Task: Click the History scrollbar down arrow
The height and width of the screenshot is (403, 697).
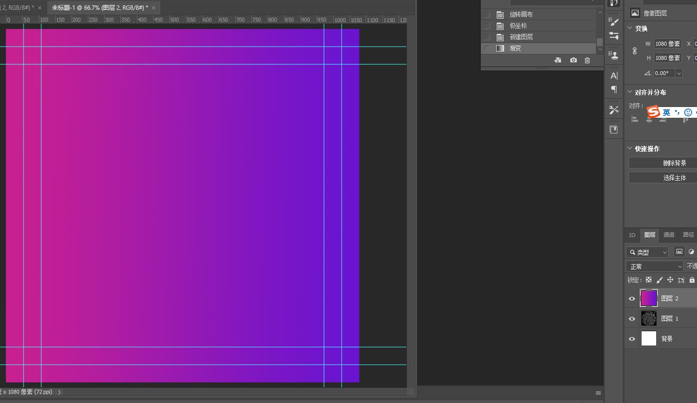Action: (600, 49)
